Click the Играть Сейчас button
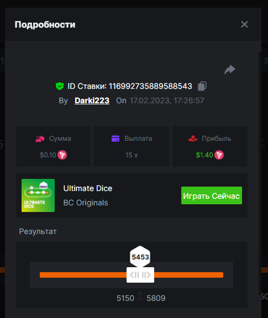Image resolution: width=268 pixels, height=318 pixels. click(x=212, y=195)
